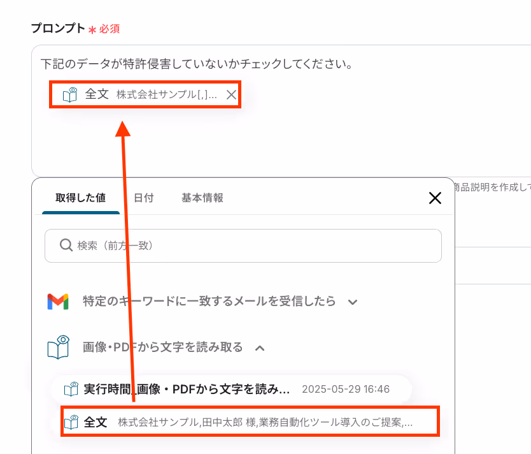Click the book icon in the list 全文 row
531x454 pixels.
[71, 422]
